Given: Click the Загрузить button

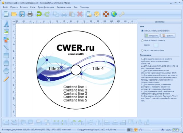Looking at the screenshot, I should [152, 36].
